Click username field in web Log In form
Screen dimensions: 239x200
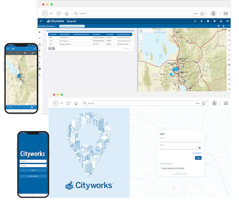click(x=180, y=140)
